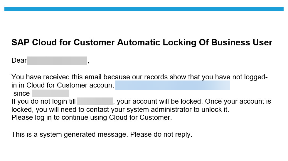Click 'your account will be locked' text

pos(160,101)
